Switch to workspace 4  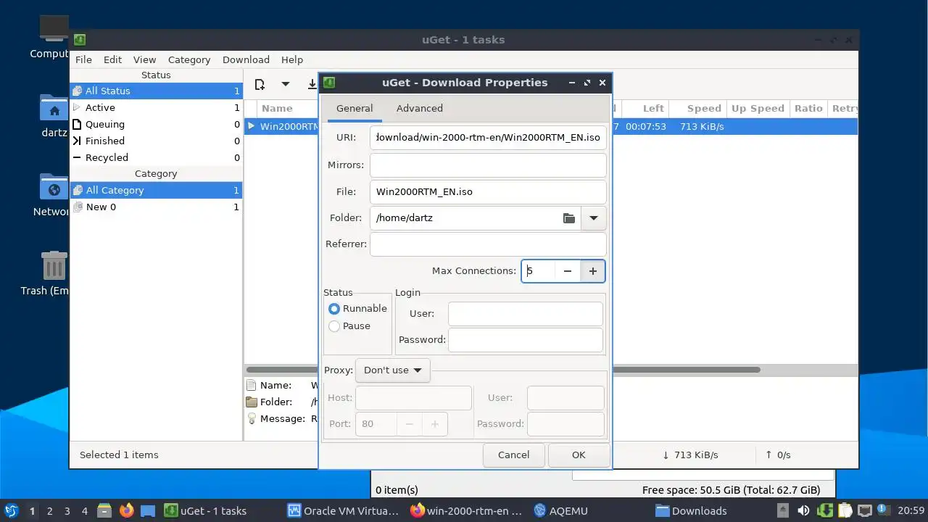point(84,511)
